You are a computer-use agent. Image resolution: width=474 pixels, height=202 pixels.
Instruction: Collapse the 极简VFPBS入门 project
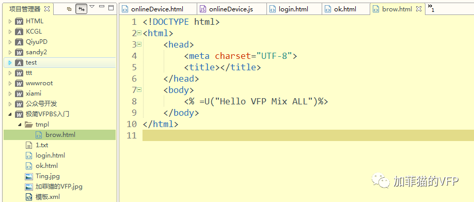point(10,114)
